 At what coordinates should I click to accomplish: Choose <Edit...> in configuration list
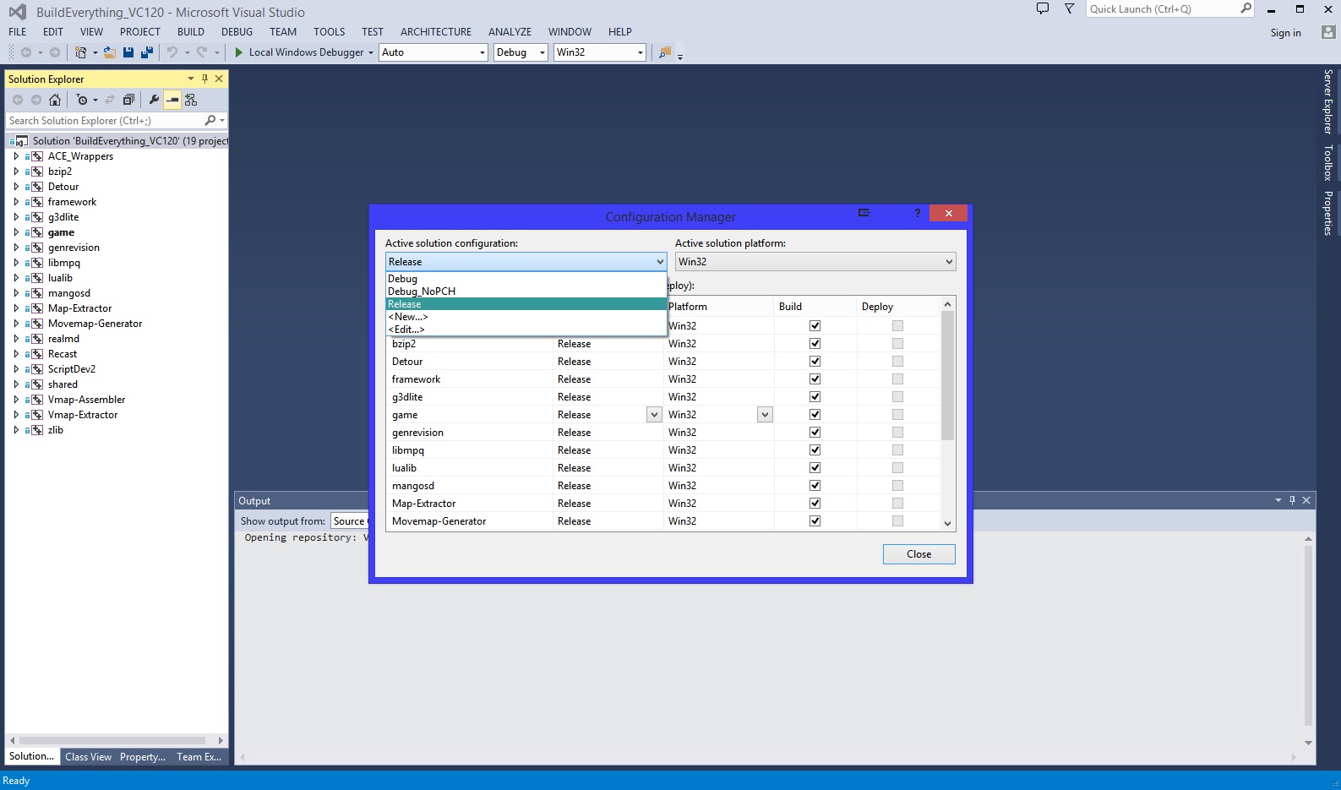526,330
